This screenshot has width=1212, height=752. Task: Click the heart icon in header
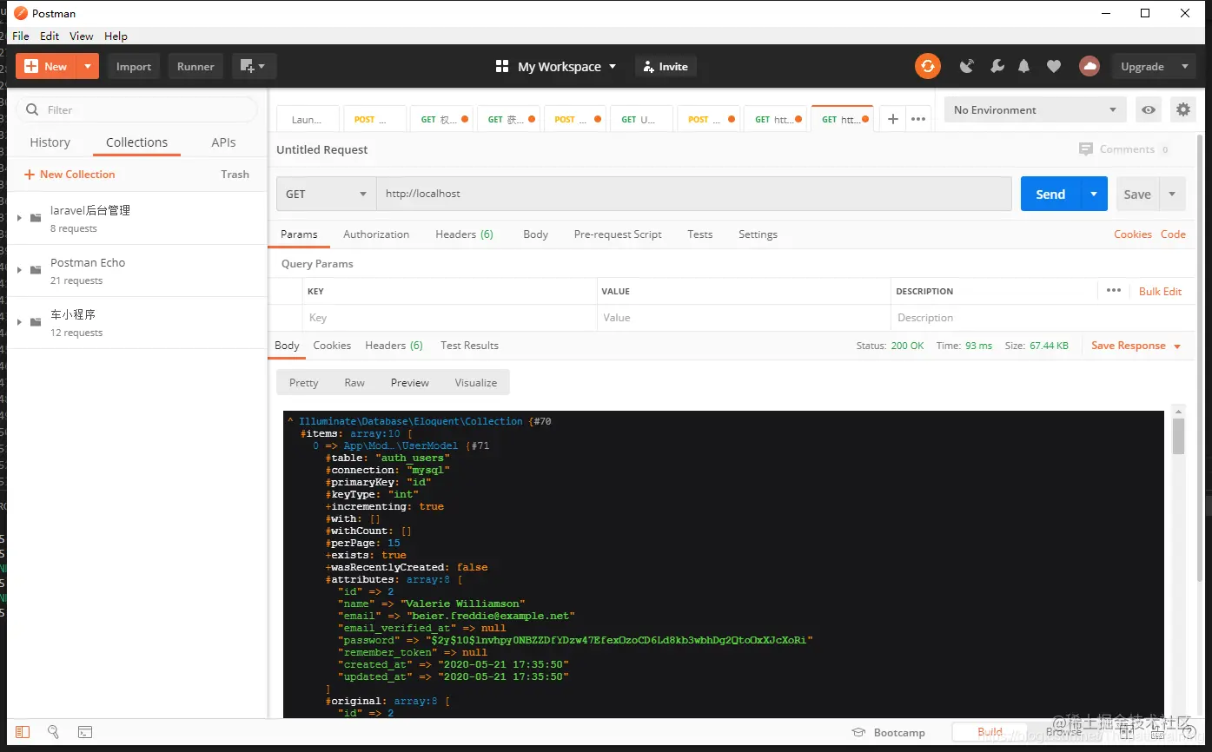(1054, 66)
